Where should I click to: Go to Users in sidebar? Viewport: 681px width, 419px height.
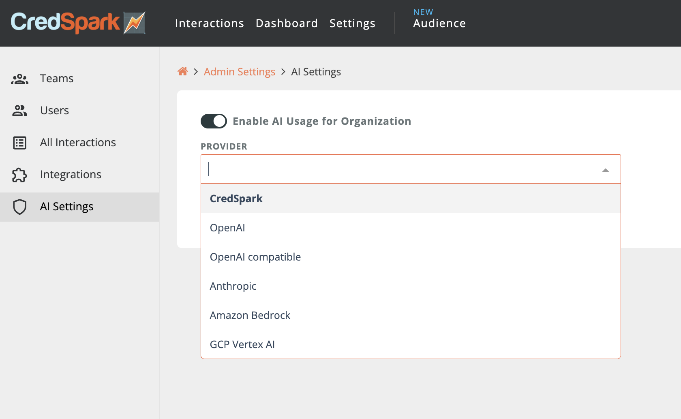tap(79, 111)
